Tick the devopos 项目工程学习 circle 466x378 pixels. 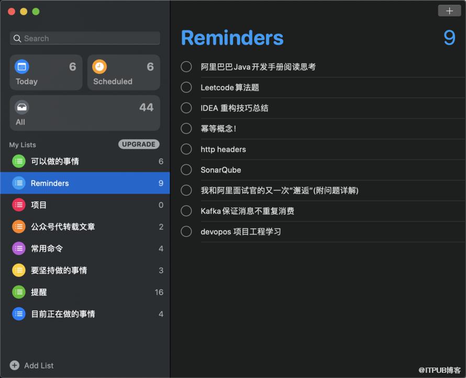(186, 232)
